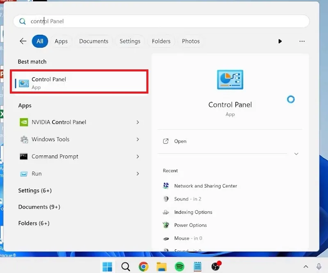Switch to the Apps filter tab
The width and height of the screenshot is (328, 273).
point(61,41)
